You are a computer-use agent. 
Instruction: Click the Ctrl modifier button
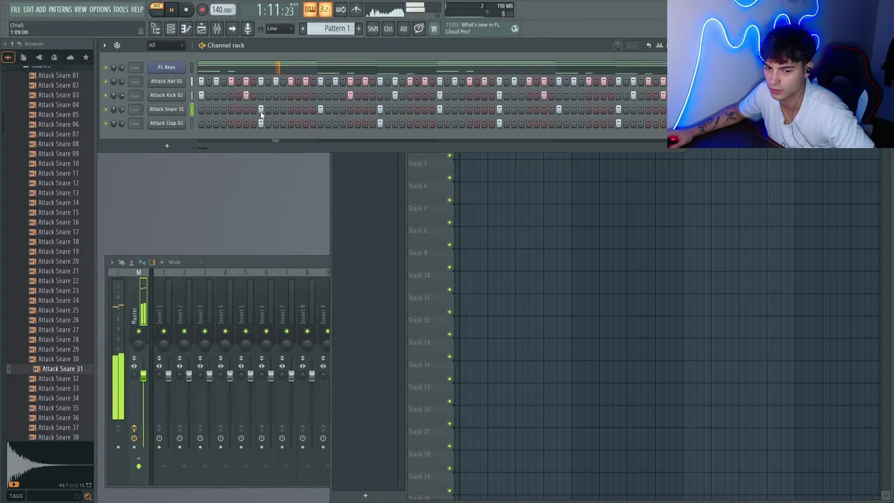388,29
